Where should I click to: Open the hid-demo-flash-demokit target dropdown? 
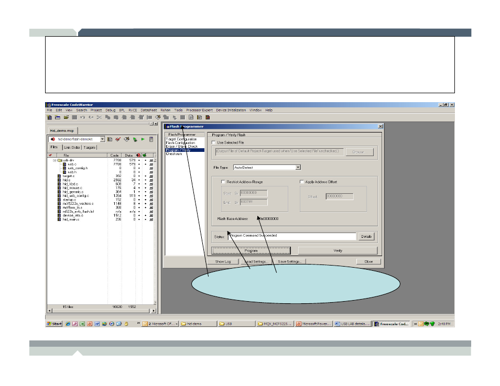point(102,139)
